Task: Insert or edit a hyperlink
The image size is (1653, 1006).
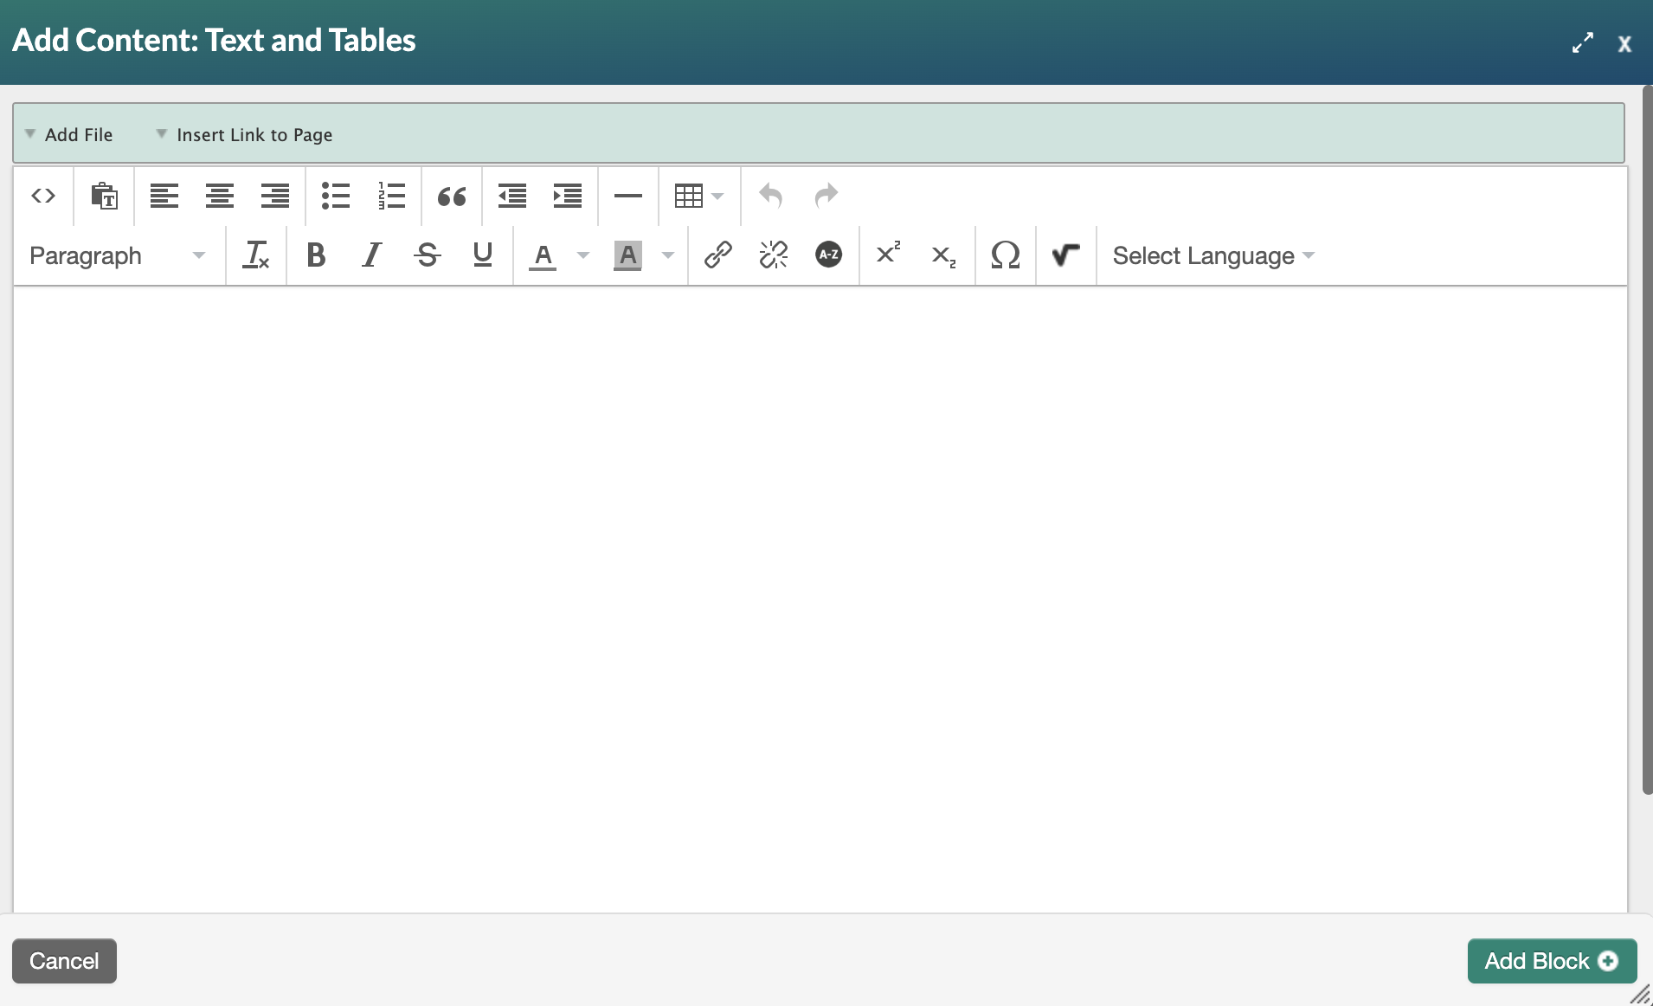Action: click(718, 255)
